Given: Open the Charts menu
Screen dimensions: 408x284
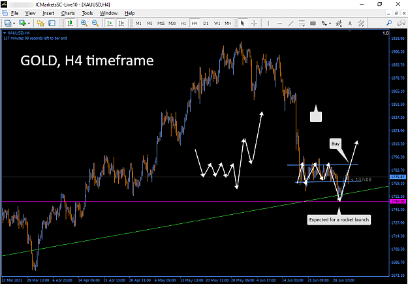Looking at the screenshot, I should tap(68, 13).
